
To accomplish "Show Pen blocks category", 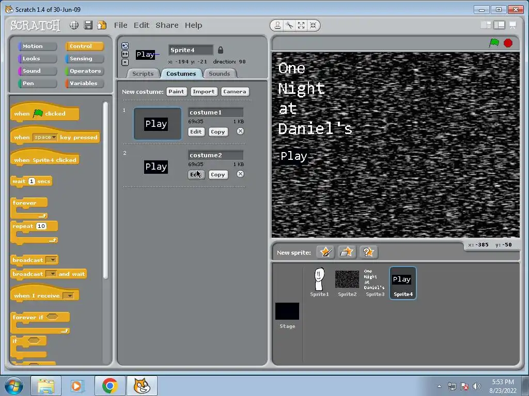I will pyautogui.click(x=37, y=84).
